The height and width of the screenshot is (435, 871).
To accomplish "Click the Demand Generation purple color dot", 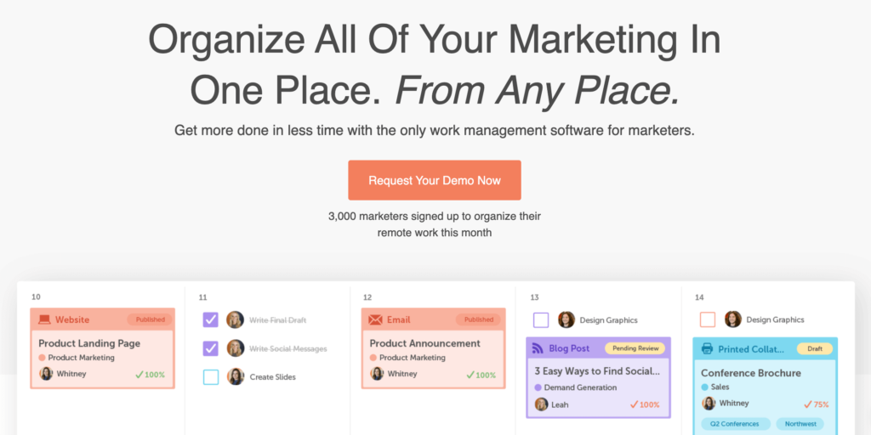I will [538, 387].
